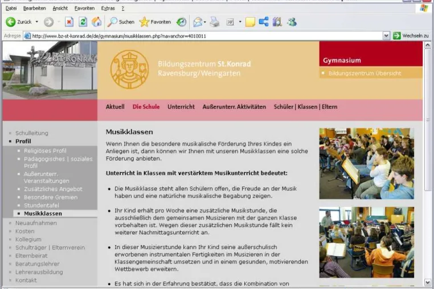Viewport: 434px width, 289px height.
Task: Open Schulträger | Elternverein sidebar link
Action: [x=50, y=247]
